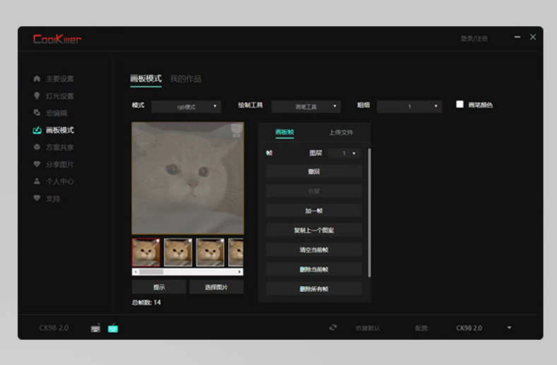Switch to the 上传文件 tab

point(341,133)
